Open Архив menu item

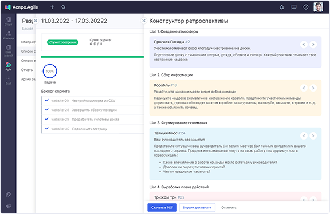click(28, 79)
